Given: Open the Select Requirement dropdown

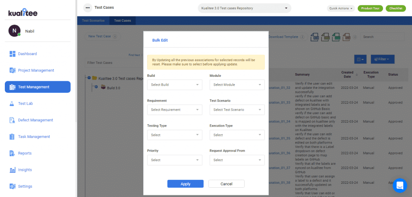Looking at the screenshot, I should [175, 110].
